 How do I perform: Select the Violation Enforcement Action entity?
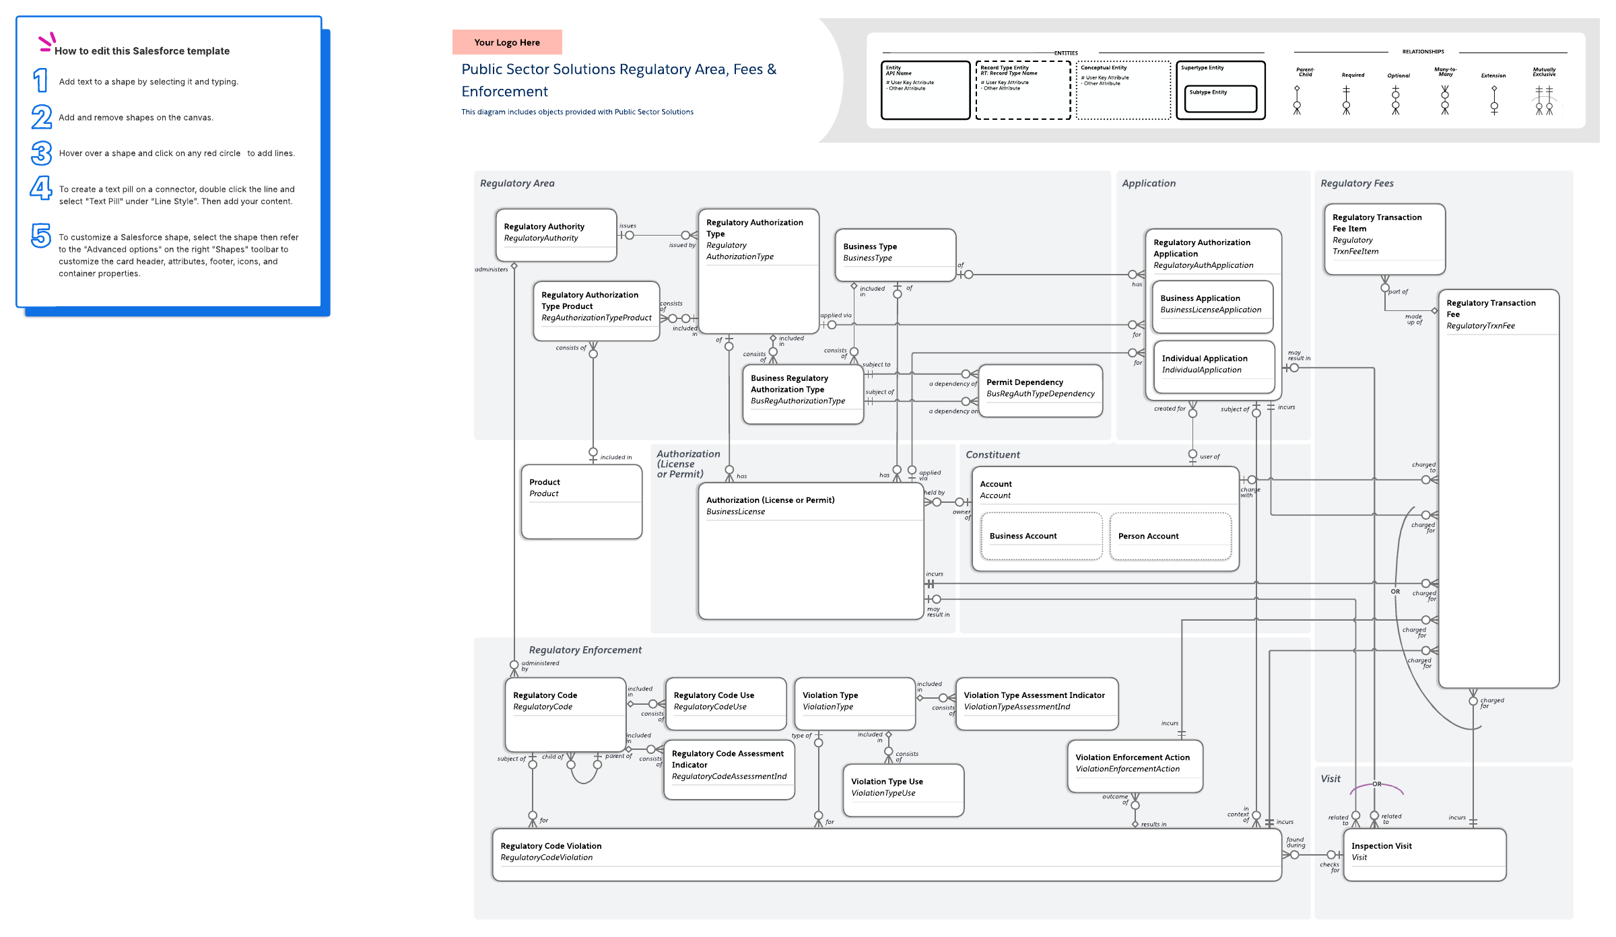click(x=1135, y=766)
